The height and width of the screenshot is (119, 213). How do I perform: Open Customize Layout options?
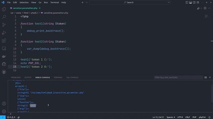click(x=198, y=2)
